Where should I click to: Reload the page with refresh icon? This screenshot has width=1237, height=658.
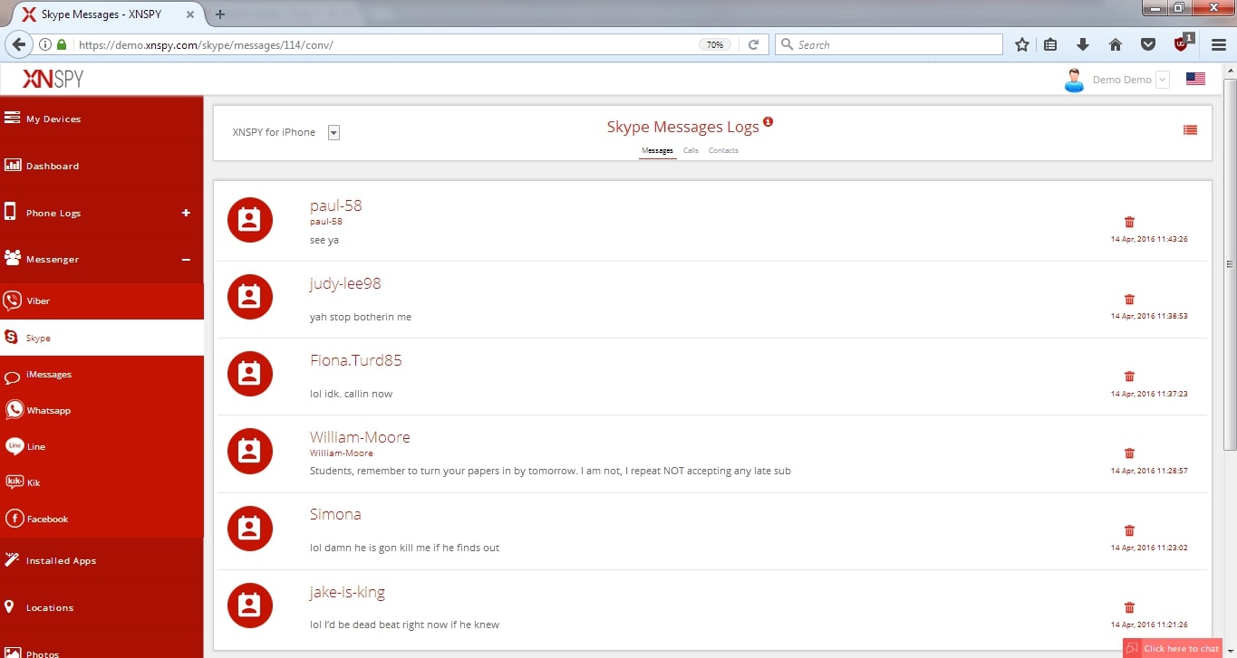click(753, 44)
